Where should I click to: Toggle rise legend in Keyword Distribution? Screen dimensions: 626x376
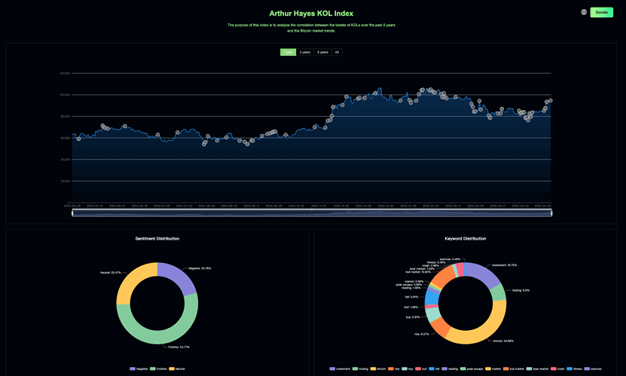394,368
